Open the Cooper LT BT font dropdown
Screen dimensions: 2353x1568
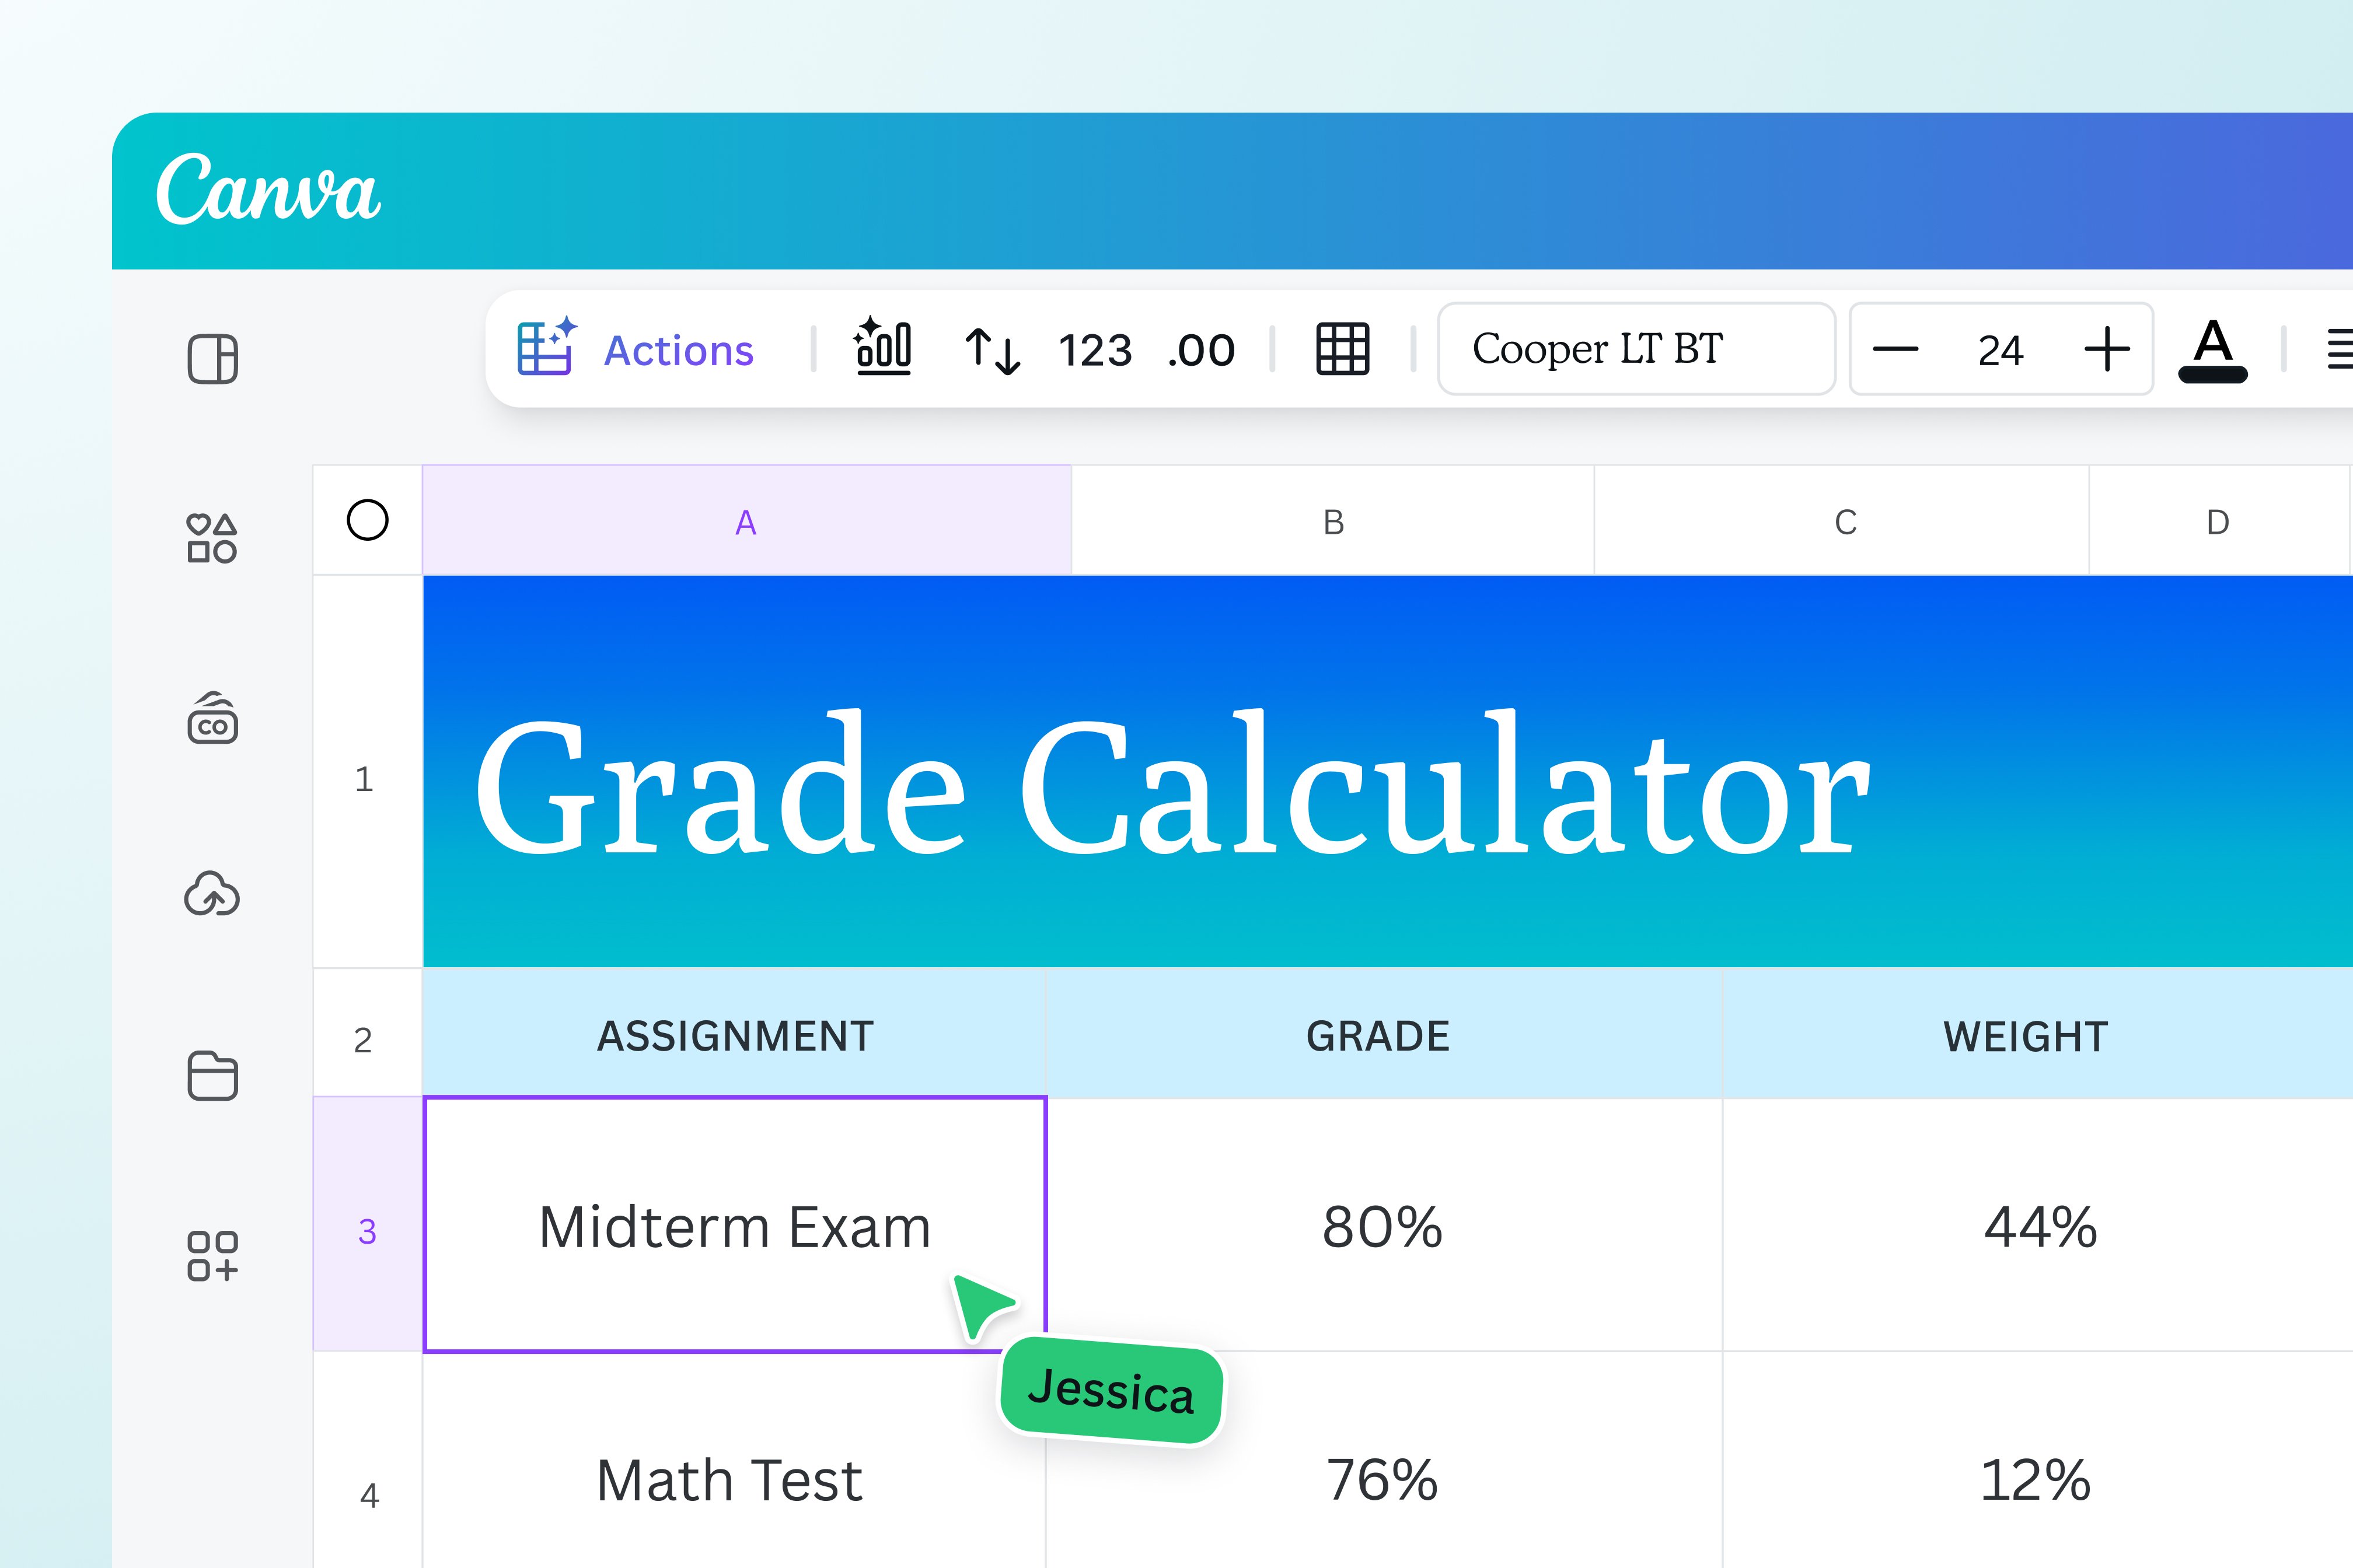[x=1636, y=349]
